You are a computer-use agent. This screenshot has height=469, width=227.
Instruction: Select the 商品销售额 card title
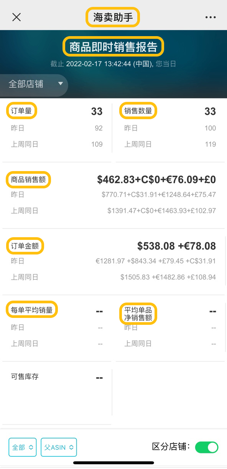coord(29,180)
